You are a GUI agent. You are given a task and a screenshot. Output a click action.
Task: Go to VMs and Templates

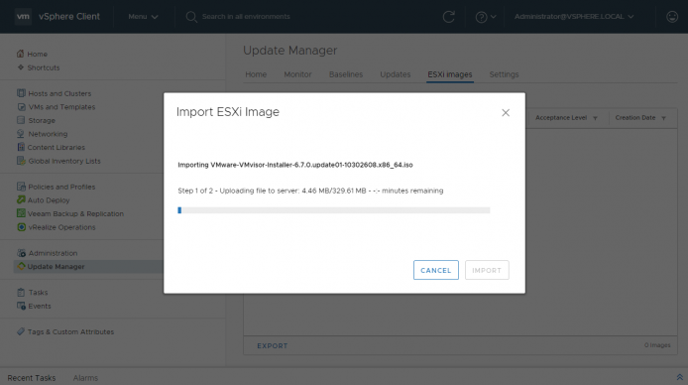pyautogui.click(x=61, y=107)
